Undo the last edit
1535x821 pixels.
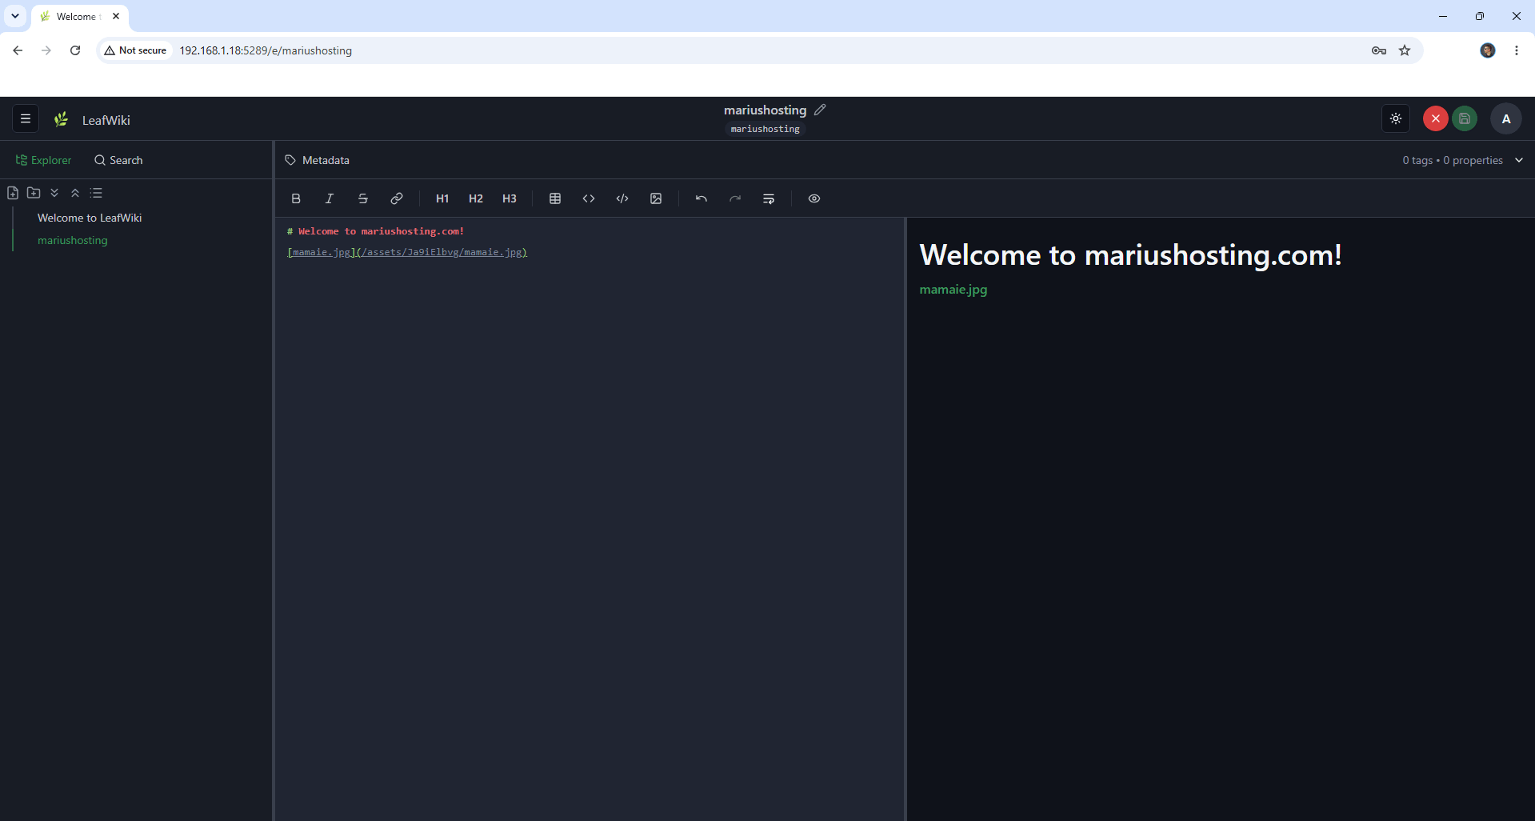702,198
